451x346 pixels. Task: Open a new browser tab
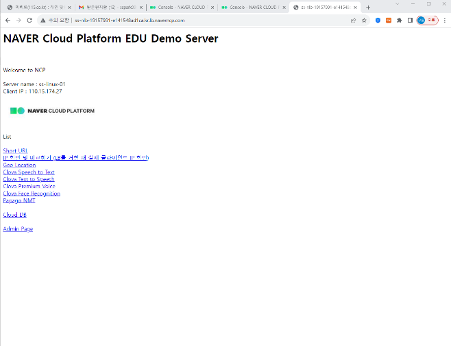(x=368, y=8)
